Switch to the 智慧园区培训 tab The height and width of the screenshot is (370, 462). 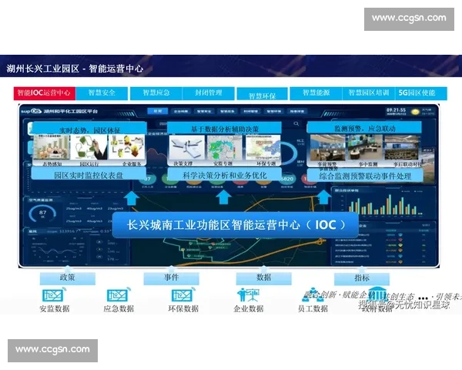369,93
